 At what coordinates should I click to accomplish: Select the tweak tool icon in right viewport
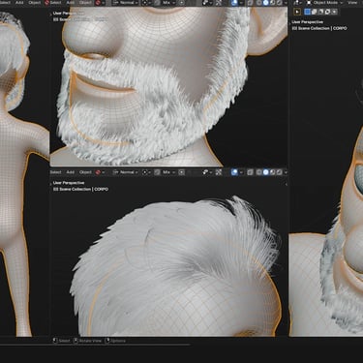(x=297, y=12)
